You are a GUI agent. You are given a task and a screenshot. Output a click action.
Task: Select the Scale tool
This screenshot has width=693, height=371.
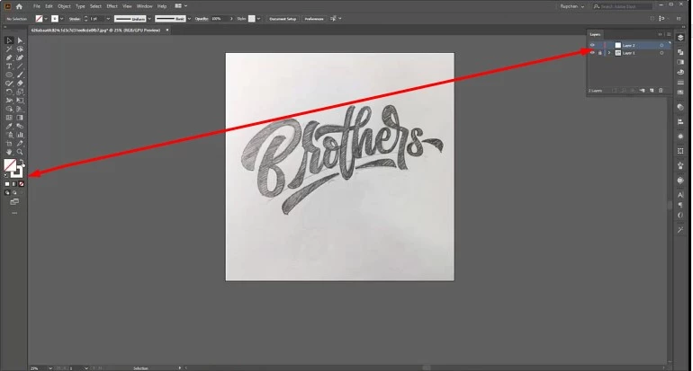(x=20, y=92)
